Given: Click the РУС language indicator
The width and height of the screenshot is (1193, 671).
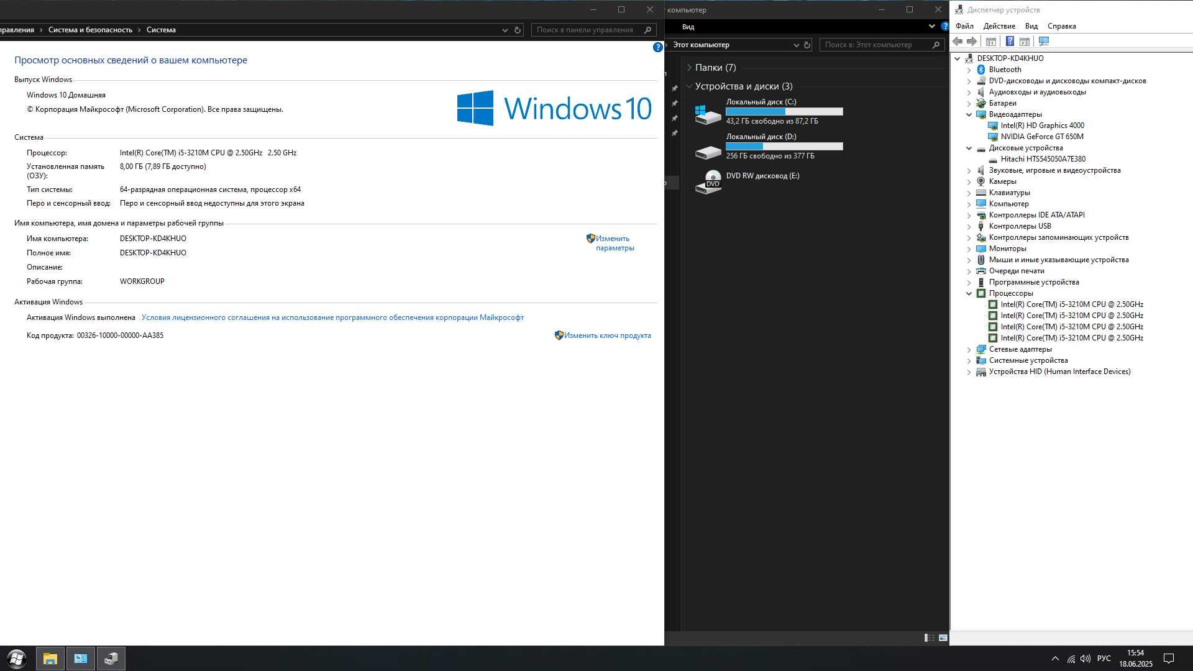Looking at the screenshot, I should point(1104,659).
